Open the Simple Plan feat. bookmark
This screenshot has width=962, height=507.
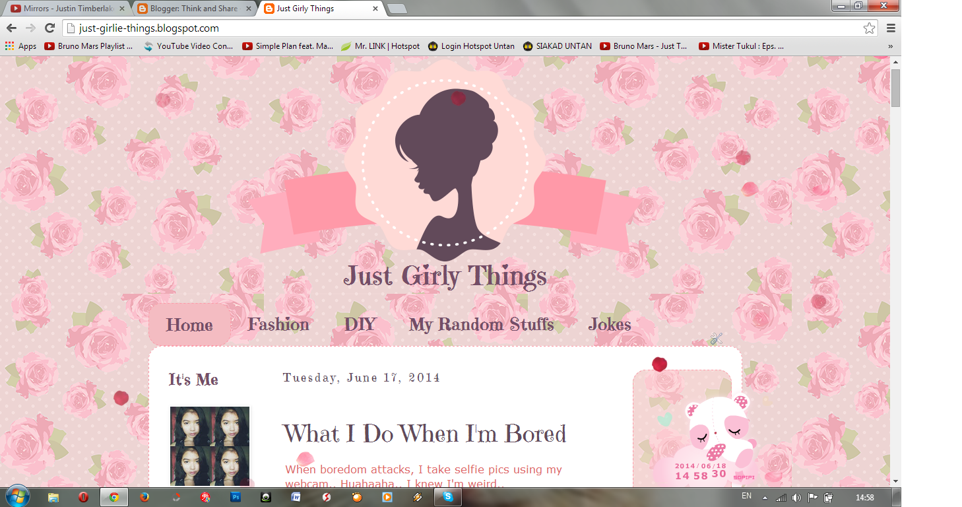pyautogui.click(x=288, y=46)
